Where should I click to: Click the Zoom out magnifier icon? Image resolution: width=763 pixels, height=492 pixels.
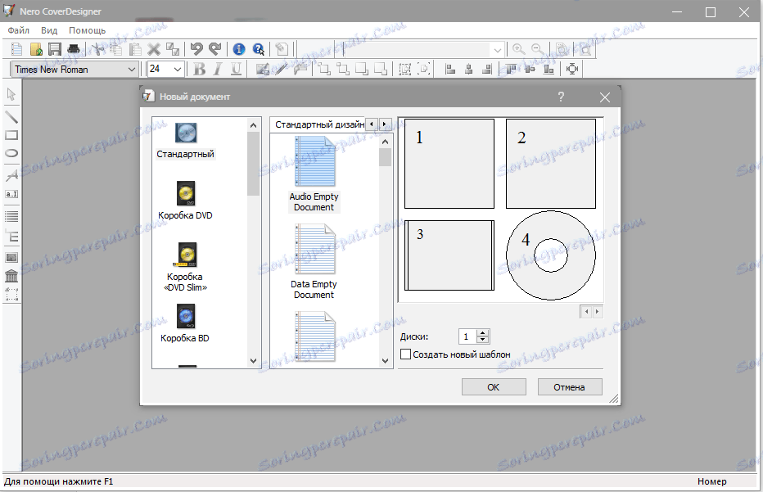(x=537, y=49)
